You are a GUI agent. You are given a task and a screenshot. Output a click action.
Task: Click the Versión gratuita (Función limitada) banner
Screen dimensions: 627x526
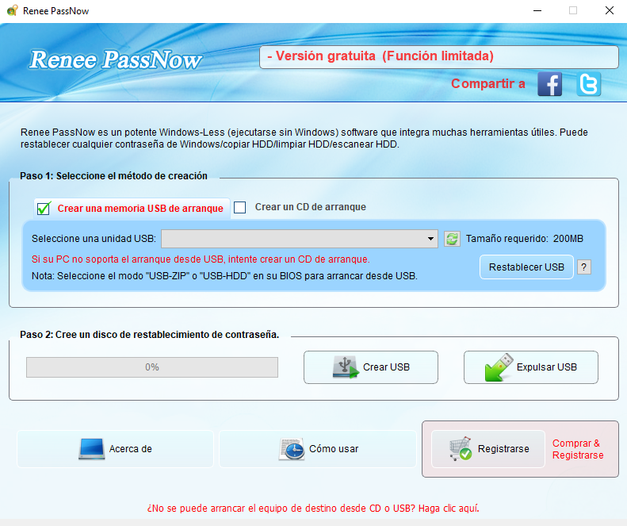[438, 57]
